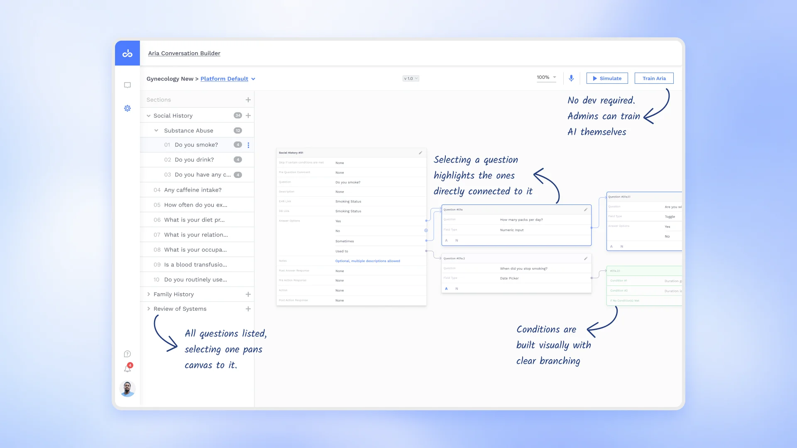Image resolution: width=797 pixels, height=448 pixels.
Task: Open the notifications bell with badge 4
Action: point(128,368)
